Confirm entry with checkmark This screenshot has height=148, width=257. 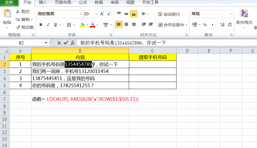(x=66, y=43)
